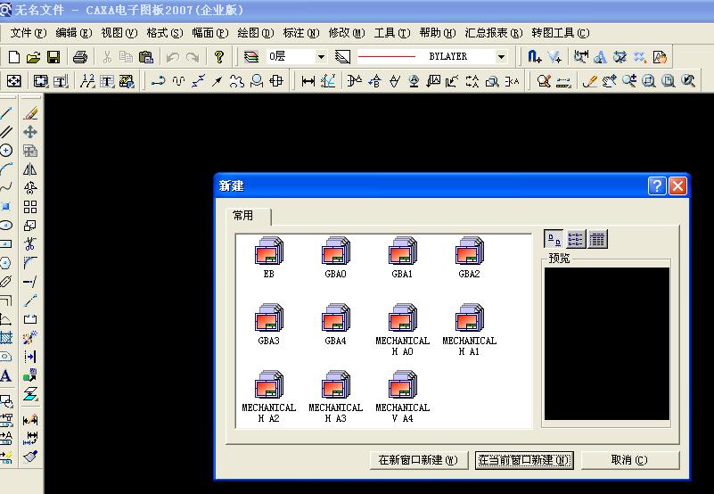Switch dialog to large icon view

point(554,239)
